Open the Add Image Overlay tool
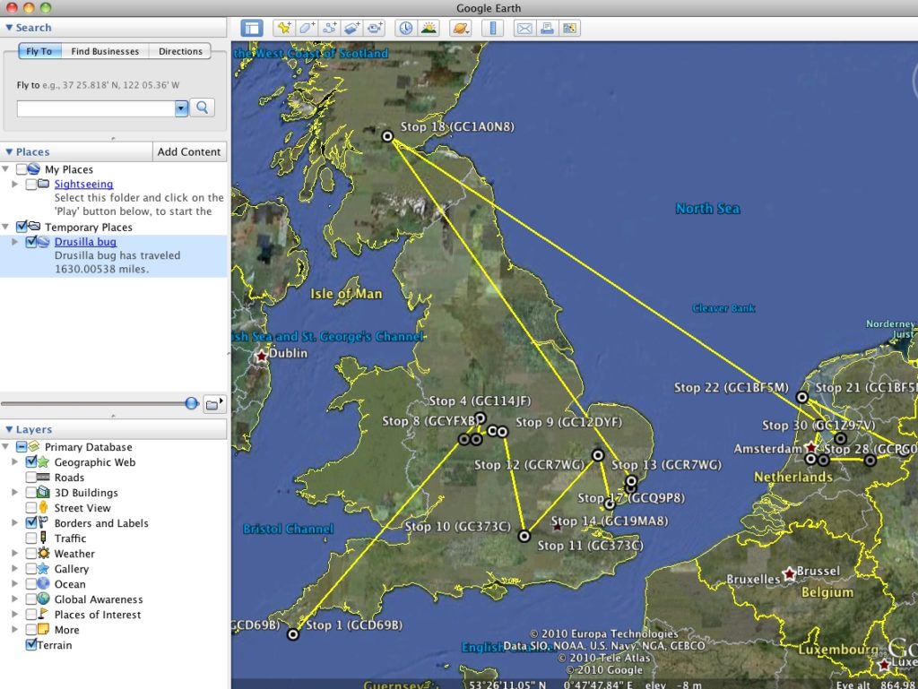This screenshot has width=918, height=689. (351, 28)
